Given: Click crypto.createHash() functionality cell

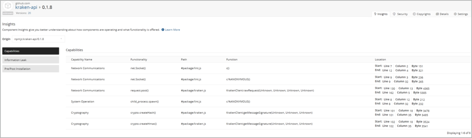Looking at the screenshot, I should [143, 113].
